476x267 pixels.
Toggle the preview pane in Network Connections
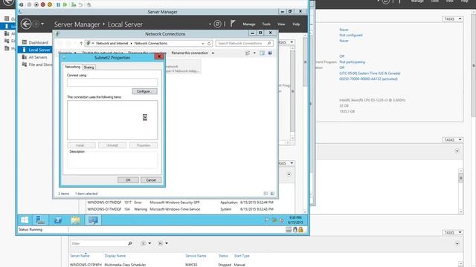point(262,53)
